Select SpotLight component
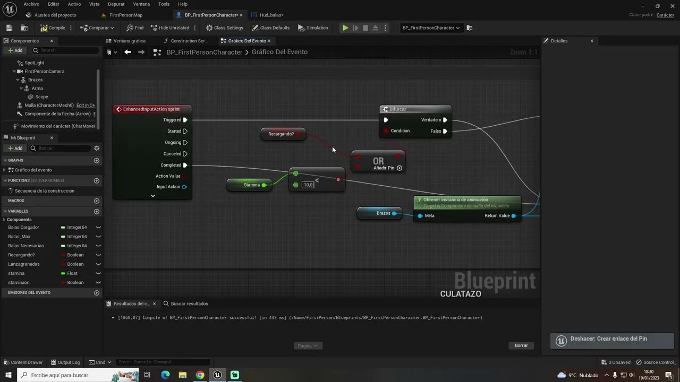The image size is (680, 382). (x=35, y=63)
